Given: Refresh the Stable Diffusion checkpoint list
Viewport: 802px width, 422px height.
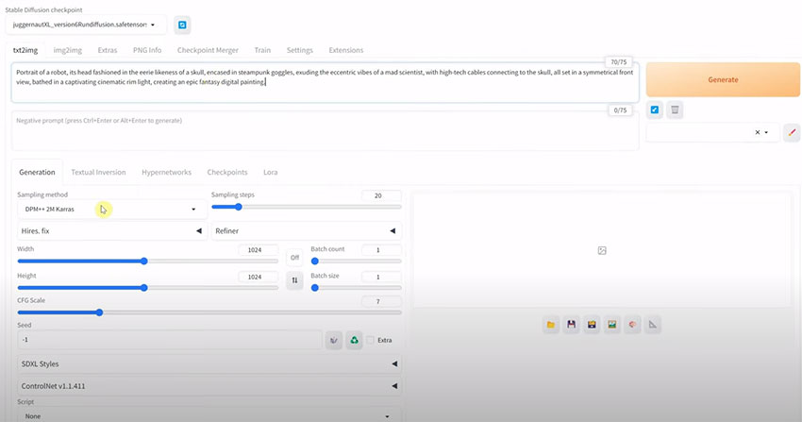Looking at the screenshot, I should coord(182,25).
